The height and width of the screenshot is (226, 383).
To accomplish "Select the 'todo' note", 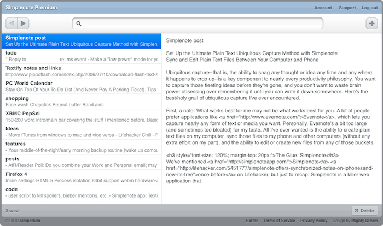I will (81, 56).
